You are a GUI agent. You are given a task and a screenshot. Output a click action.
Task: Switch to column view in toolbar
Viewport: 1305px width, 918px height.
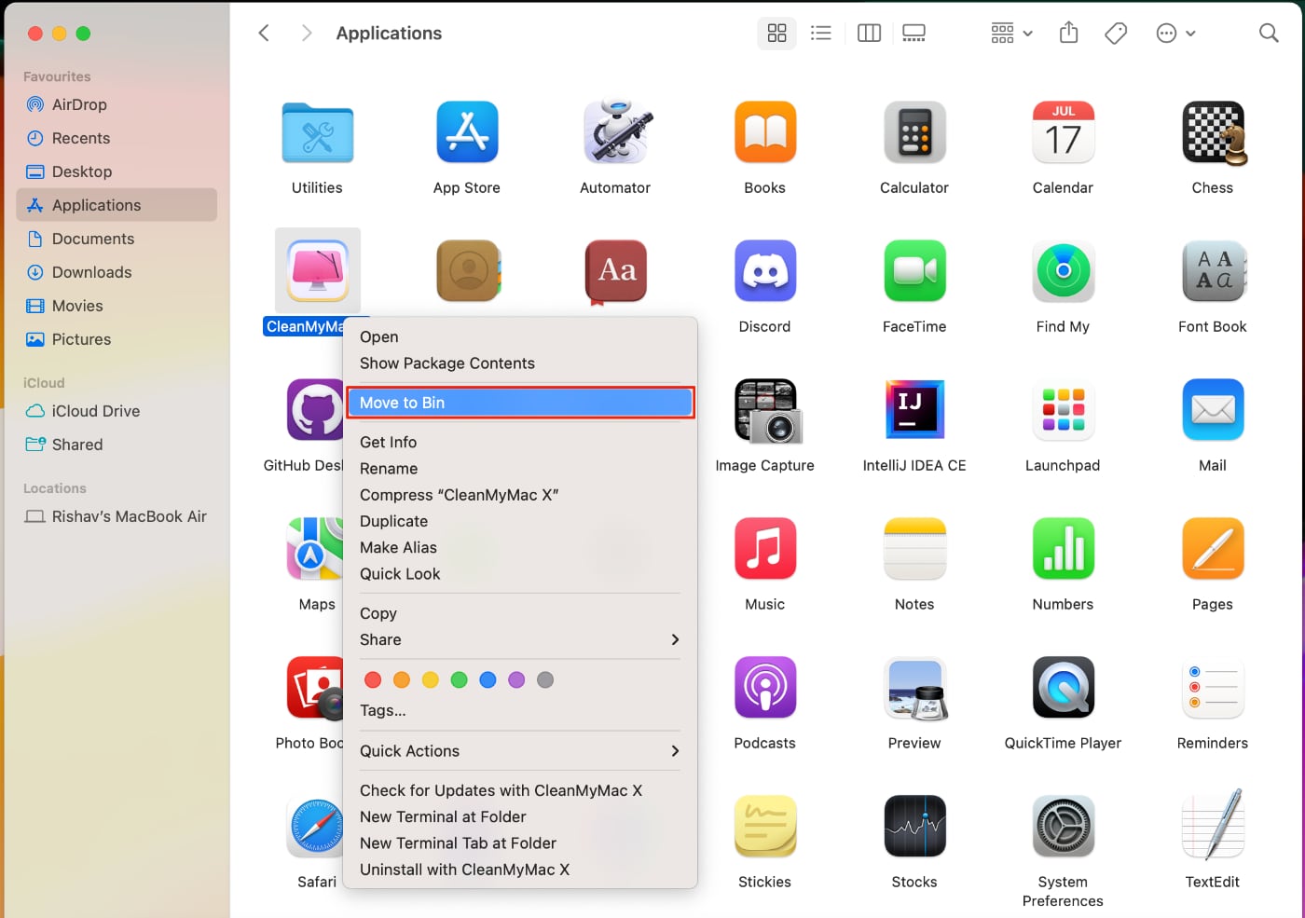tap(869, 34)
